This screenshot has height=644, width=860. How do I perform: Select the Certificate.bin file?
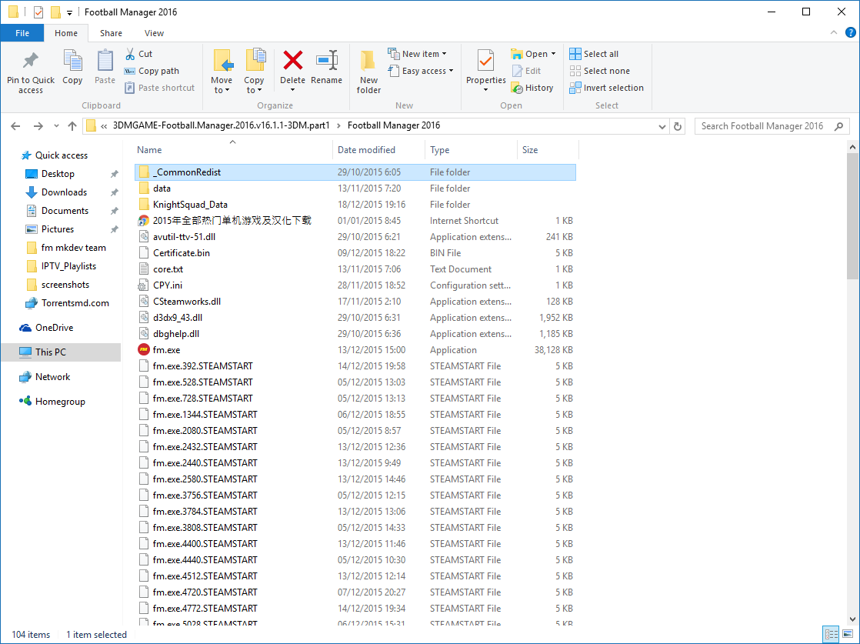(355, 253)
